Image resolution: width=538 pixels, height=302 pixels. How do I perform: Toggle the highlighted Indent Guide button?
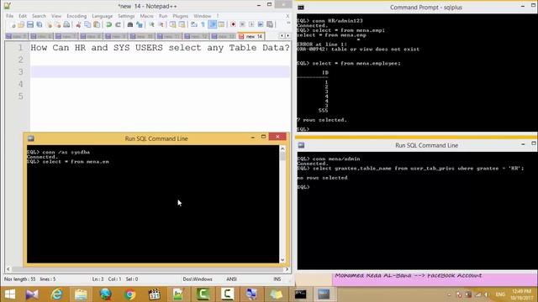point(213,24)
